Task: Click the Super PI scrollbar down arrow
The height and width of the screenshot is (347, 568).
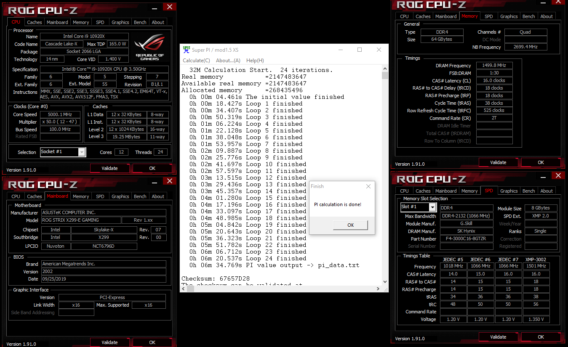Action: tap(385, 282)
